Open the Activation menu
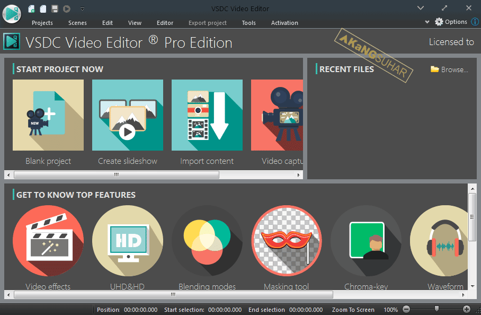 click(284, 23)
